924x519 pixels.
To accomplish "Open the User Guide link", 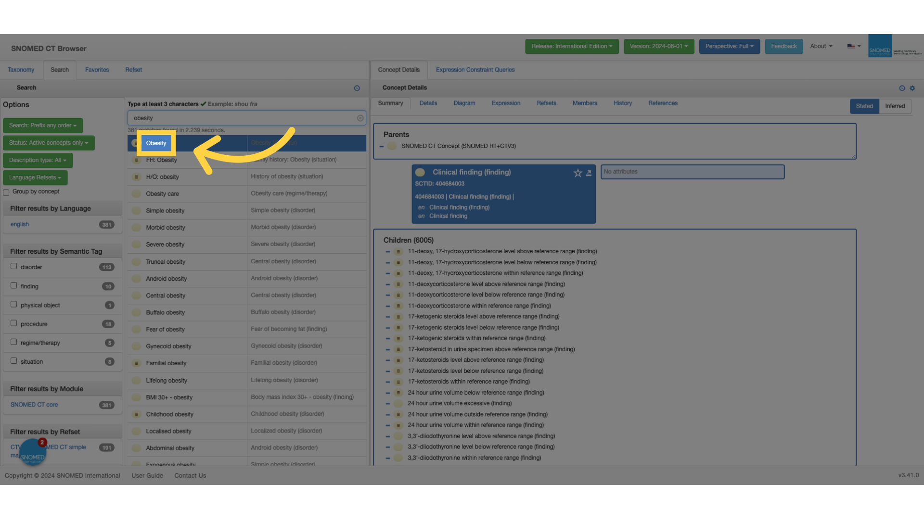I will tap(147, 476).
